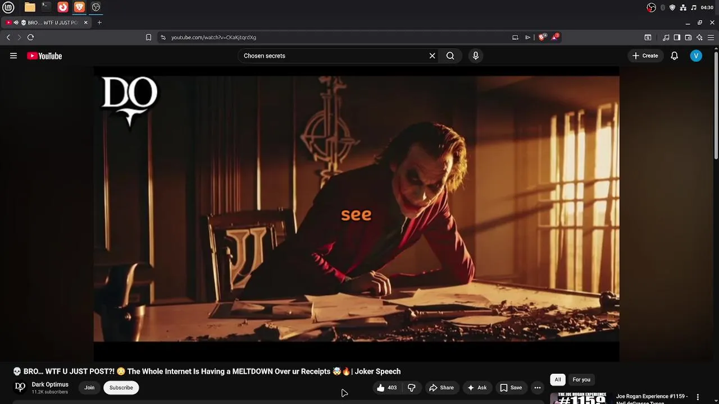Open the Brave browser taskbar icon
The height and width of the screenshot is (404, 719).
point(79,7)
